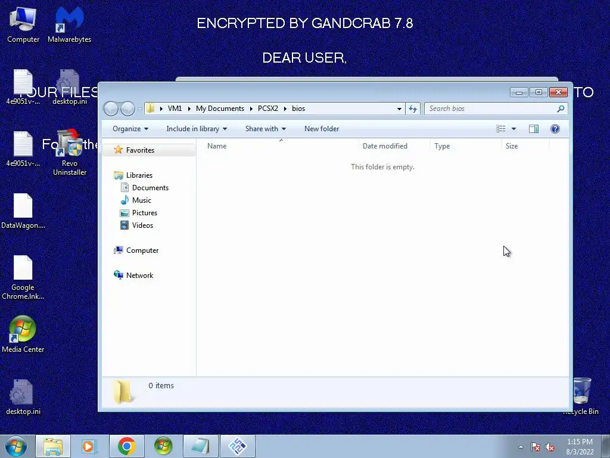Screen dimensions: 610x458
Task: Expand the arrow after PCSX2 breadcrumb
Action: pos(285,109)
